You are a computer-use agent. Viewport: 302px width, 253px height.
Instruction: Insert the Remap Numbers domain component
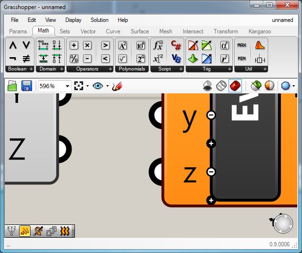(43, 59)
